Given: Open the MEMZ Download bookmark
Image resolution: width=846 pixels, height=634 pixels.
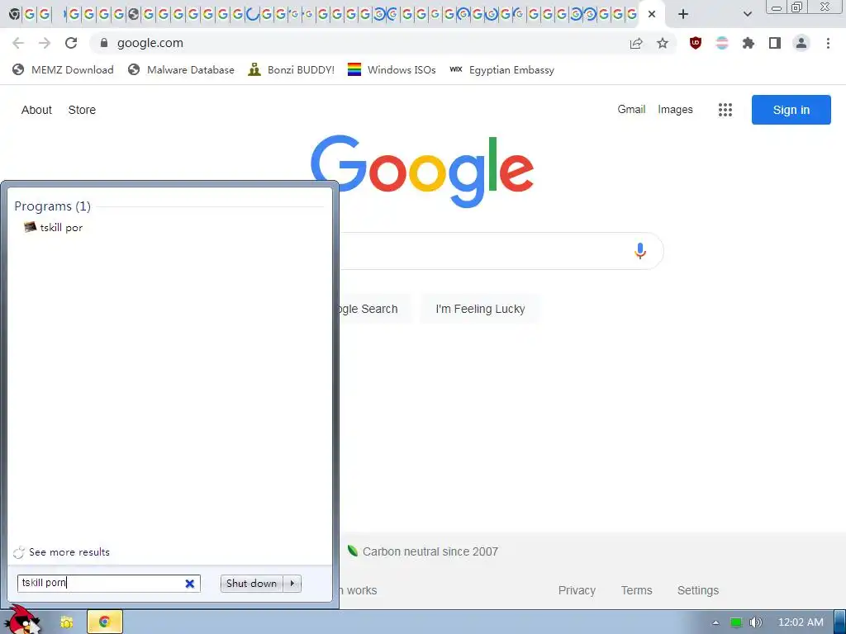Looking at the screenshot, I should click(x=63, y=69).
